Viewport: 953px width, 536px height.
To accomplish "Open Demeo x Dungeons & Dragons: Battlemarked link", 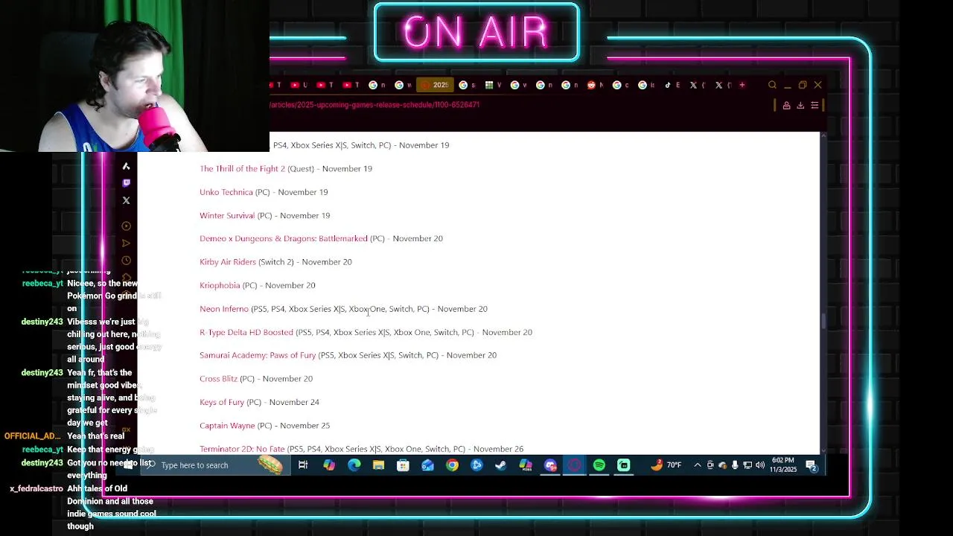I will coord(284,239).
